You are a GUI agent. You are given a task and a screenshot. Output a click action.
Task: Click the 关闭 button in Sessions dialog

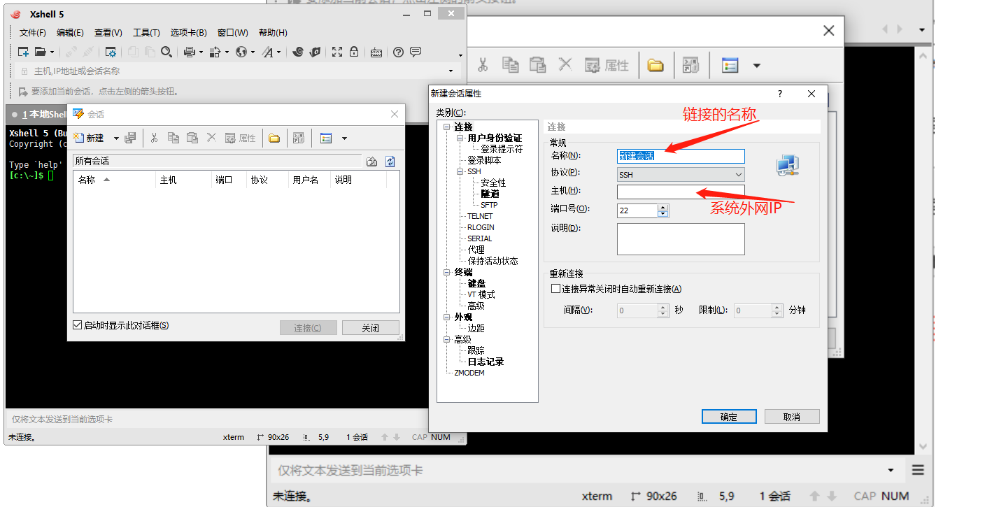click(x=371, y=328)
